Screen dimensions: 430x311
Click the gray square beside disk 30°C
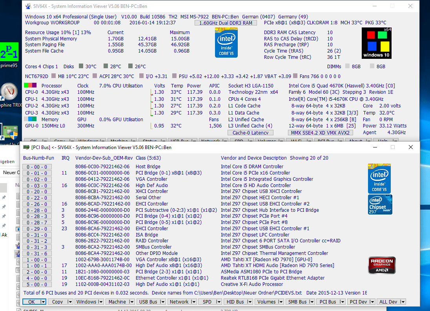pos(81,66)
